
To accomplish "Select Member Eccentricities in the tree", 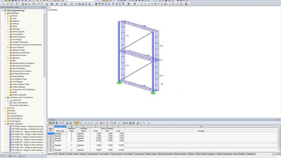I will (x=21, y=53).
